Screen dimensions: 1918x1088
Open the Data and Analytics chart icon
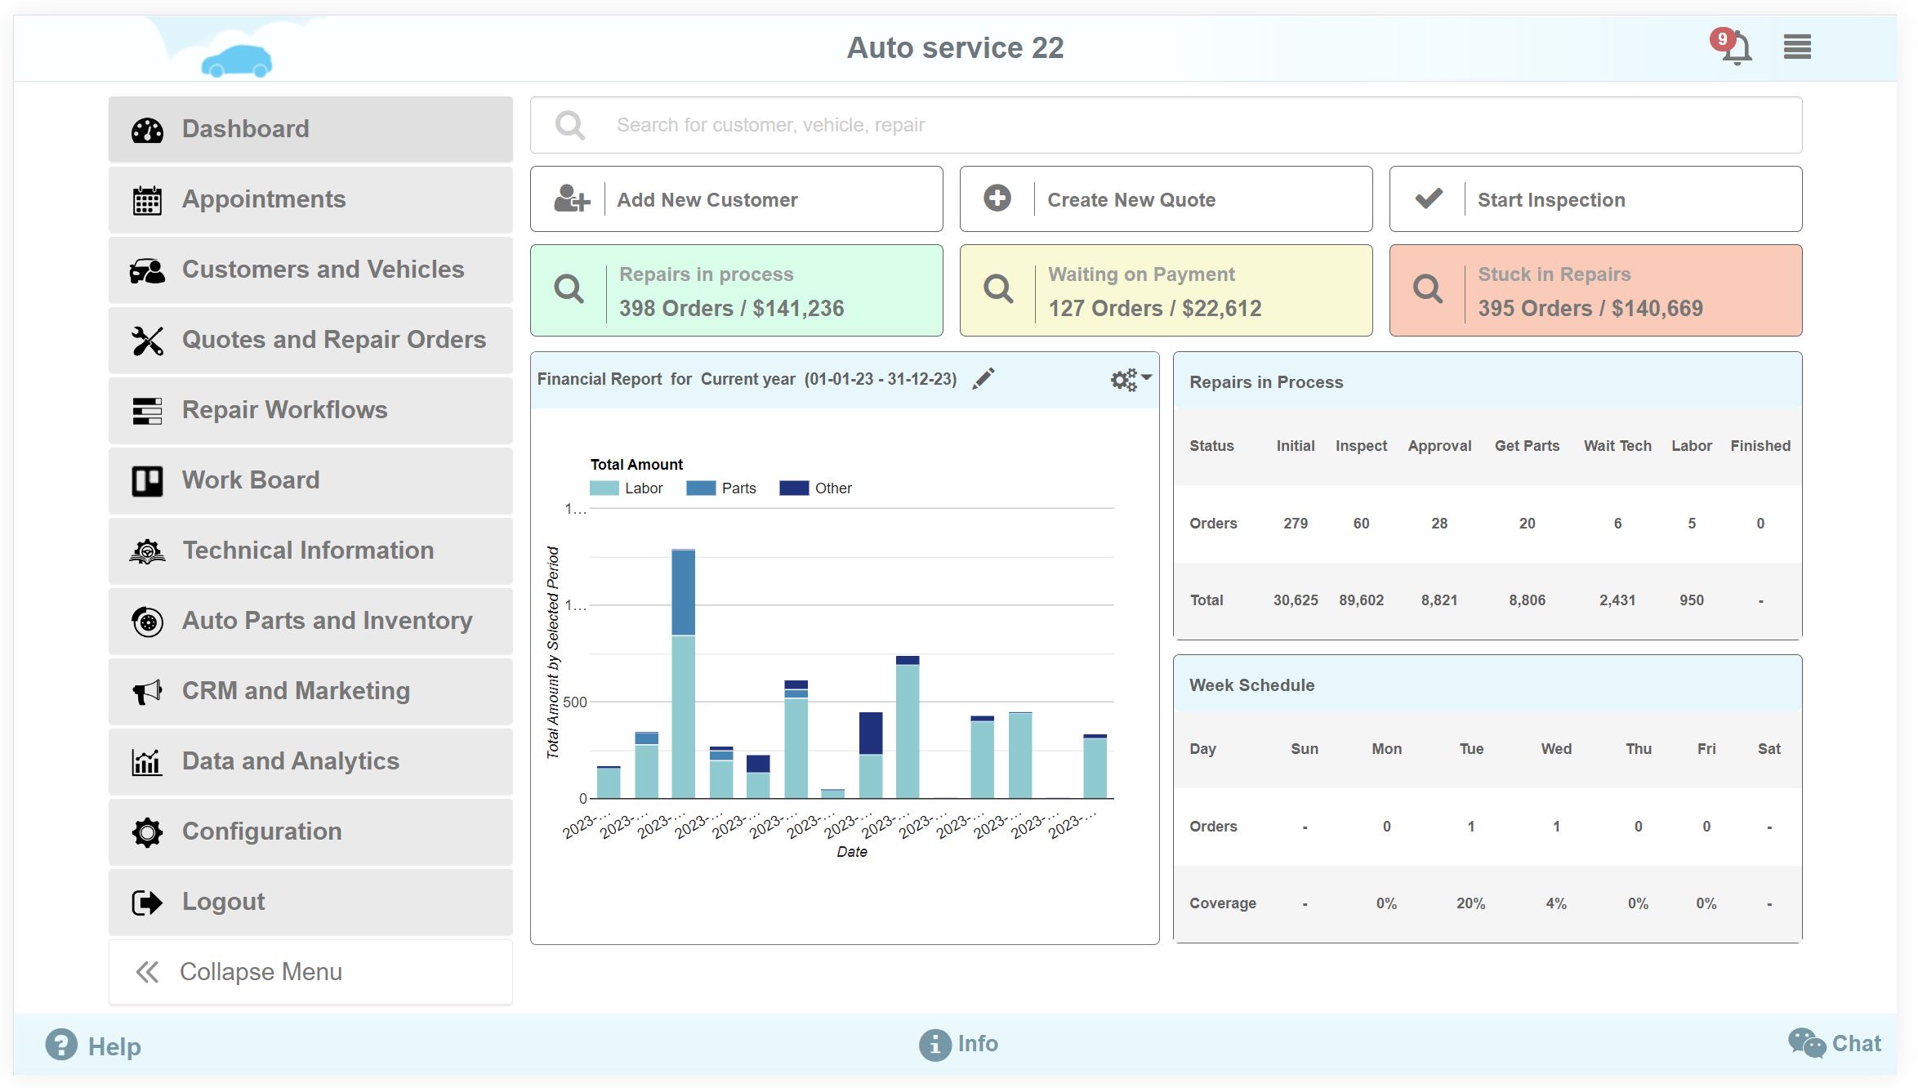point(148,760)
